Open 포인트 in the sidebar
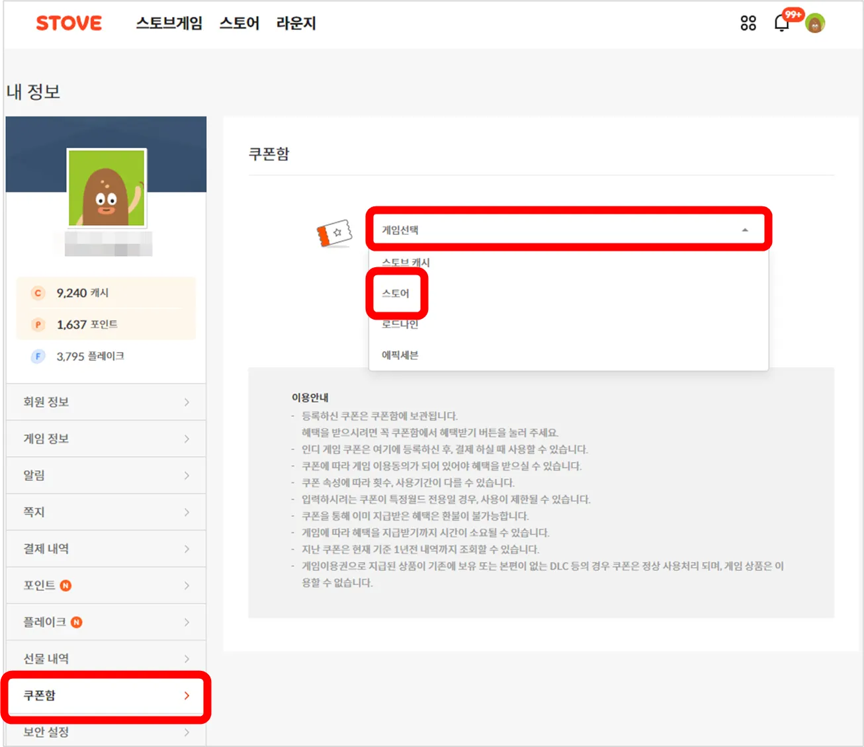 point(106,586)
